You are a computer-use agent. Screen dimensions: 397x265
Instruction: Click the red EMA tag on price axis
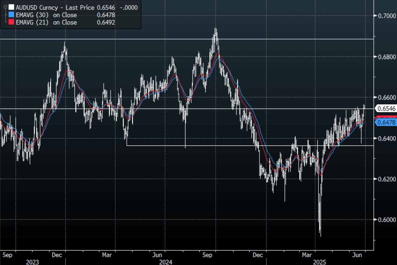[x=387, y=117]
